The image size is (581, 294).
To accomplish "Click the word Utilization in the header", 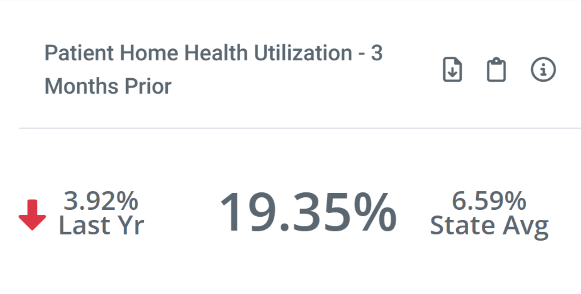I will 303,53.
